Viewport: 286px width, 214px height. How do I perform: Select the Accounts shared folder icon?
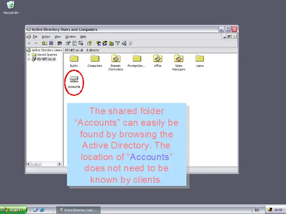click(x=74, y=79)
